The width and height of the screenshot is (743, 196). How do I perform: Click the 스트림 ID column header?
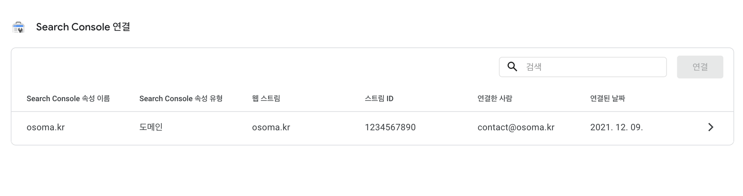(379, 99)
